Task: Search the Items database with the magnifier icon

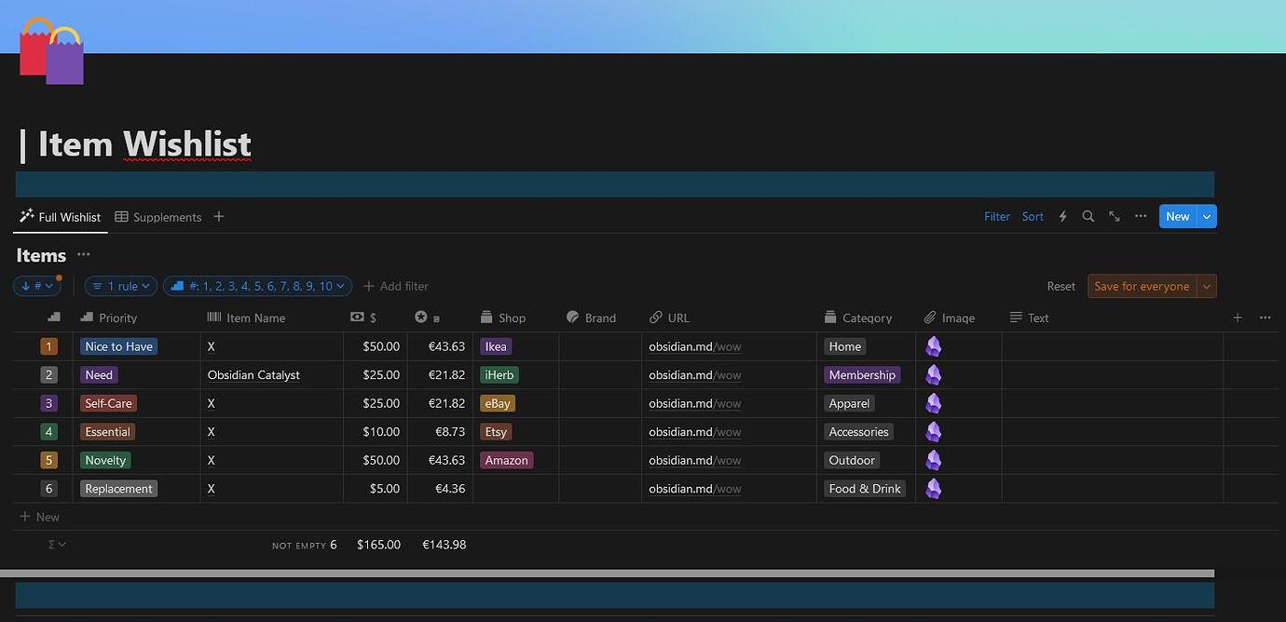Action: (1088, 216)
